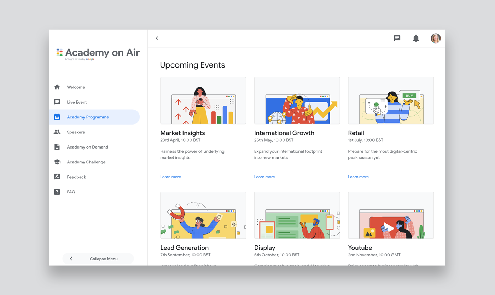Open the Welcome menu item

pos(95,87)
